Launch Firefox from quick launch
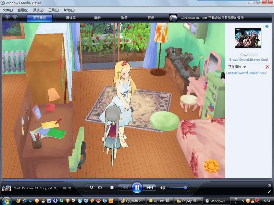Screen dimensions: 274x205 pyautogui.click(x=18, y=201)
